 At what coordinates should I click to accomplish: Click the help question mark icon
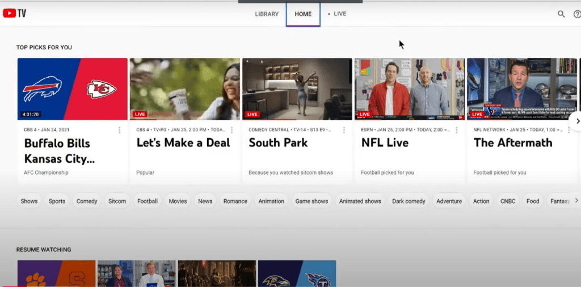point(577,14)
